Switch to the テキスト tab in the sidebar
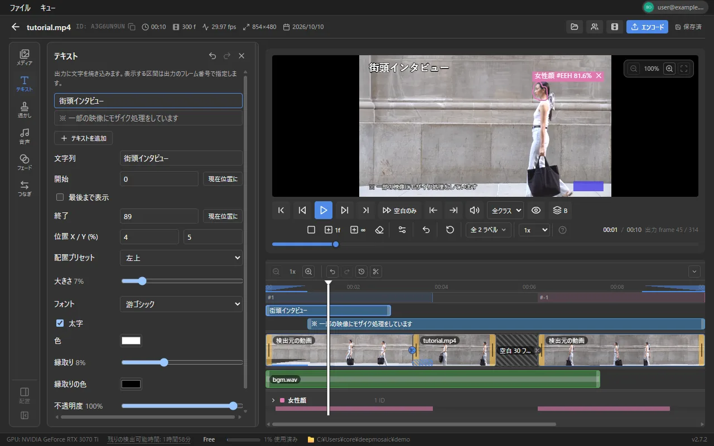Image resolution: width=714 pixels, height=446 pixels. (25, 84)
